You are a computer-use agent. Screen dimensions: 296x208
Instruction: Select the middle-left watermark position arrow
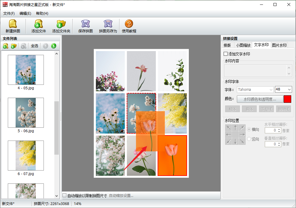click(228, 135)
